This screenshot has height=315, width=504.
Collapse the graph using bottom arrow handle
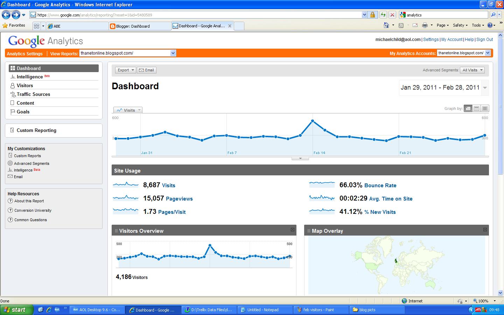(300, 158)
